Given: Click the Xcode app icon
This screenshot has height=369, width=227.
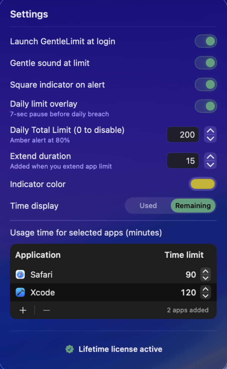Looking at the screenshot, I should click(20, 292).
